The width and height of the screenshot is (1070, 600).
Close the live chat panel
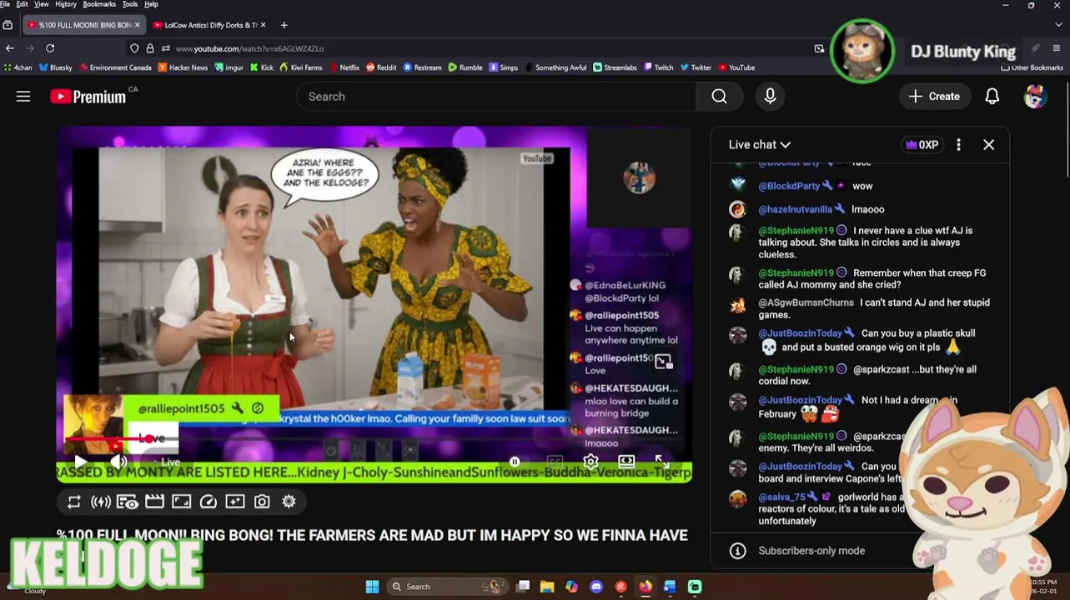(x=988, y=145)
